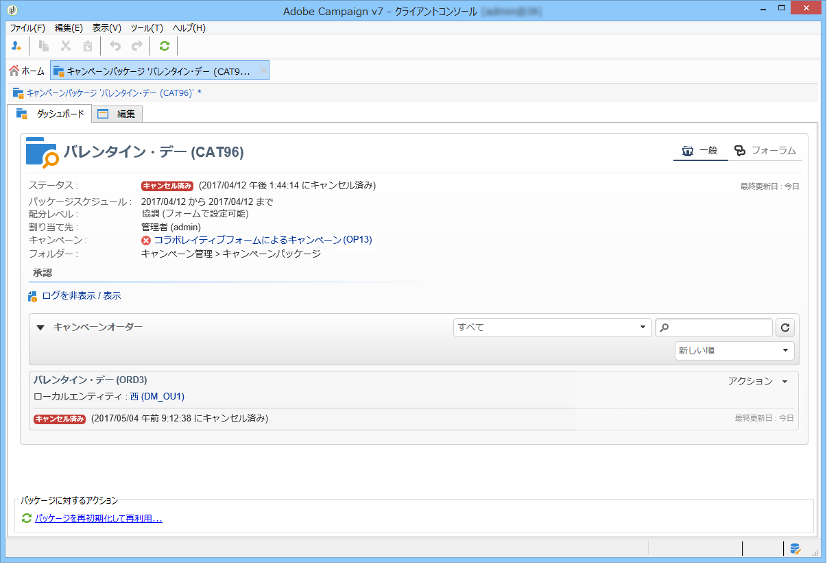Click the red error icon beside campaign OP13
The height and width of the screenshot is (564, 827).
click(146, 240)
